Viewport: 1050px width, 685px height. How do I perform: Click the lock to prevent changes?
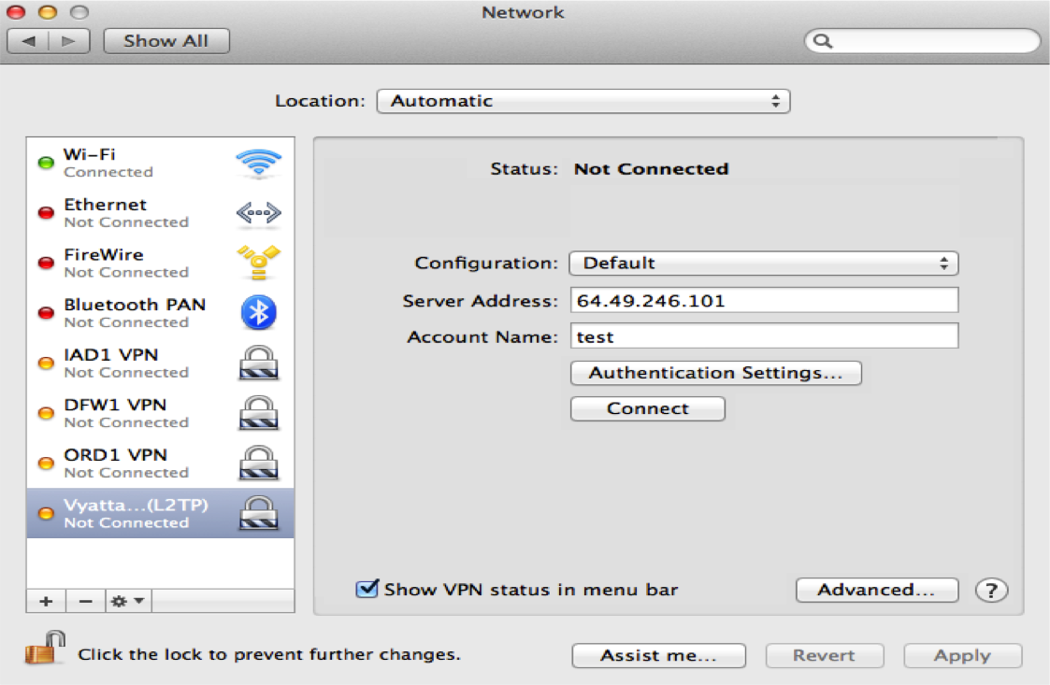pyautogui.click(x=44, y=649)
